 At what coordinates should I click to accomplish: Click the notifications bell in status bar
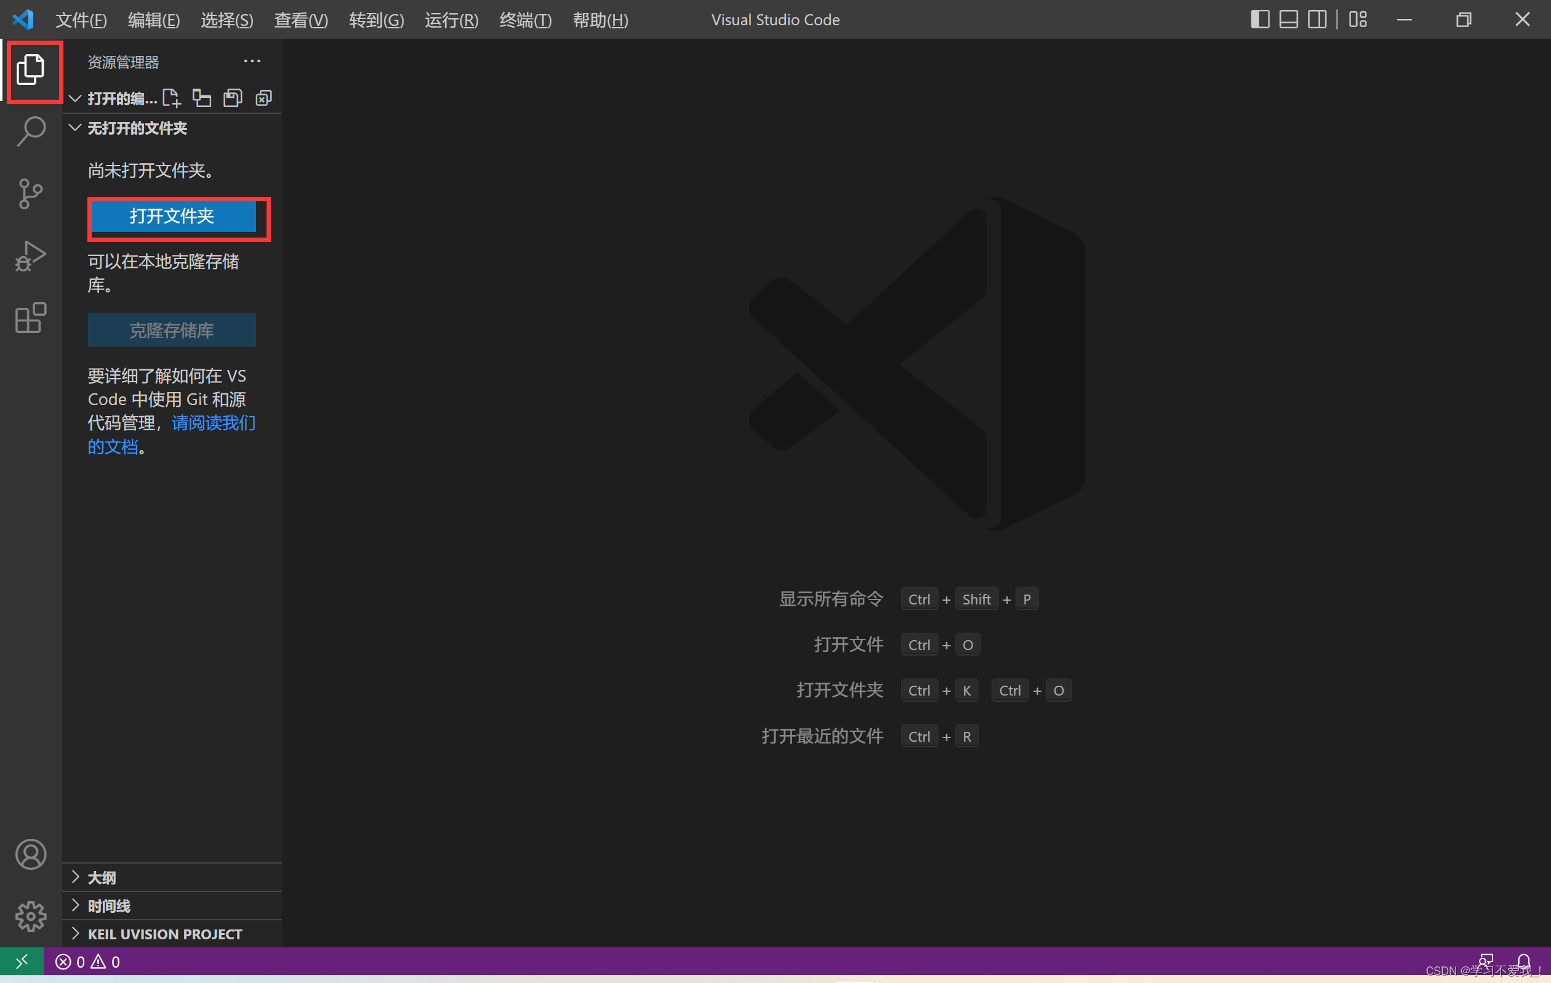(1523, 961)
